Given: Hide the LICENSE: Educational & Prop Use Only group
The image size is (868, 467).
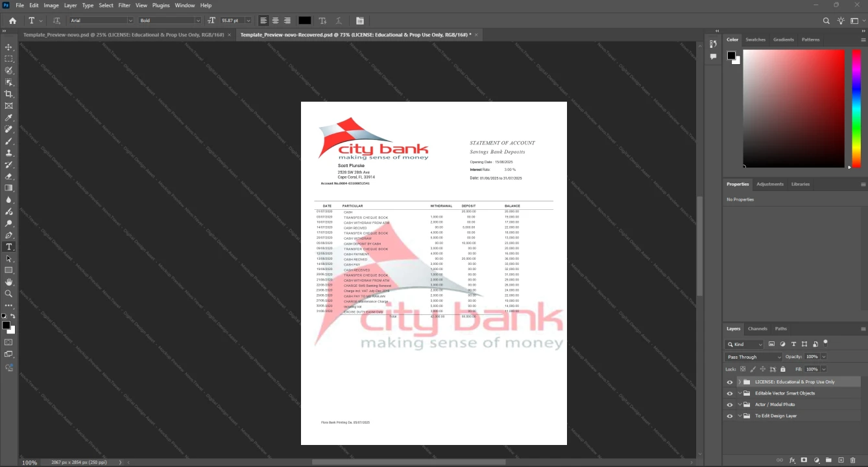Looking at the screenshot, I should pyautogui.click(x=730, y=382).
